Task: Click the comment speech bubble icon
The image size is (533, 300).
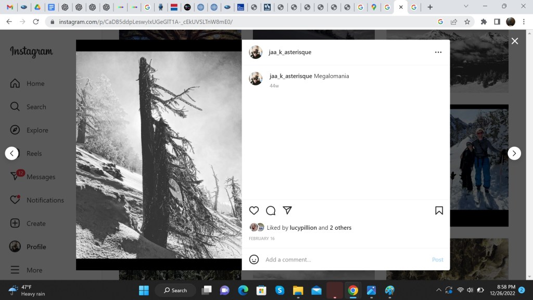Action: (x=271, y=210)
